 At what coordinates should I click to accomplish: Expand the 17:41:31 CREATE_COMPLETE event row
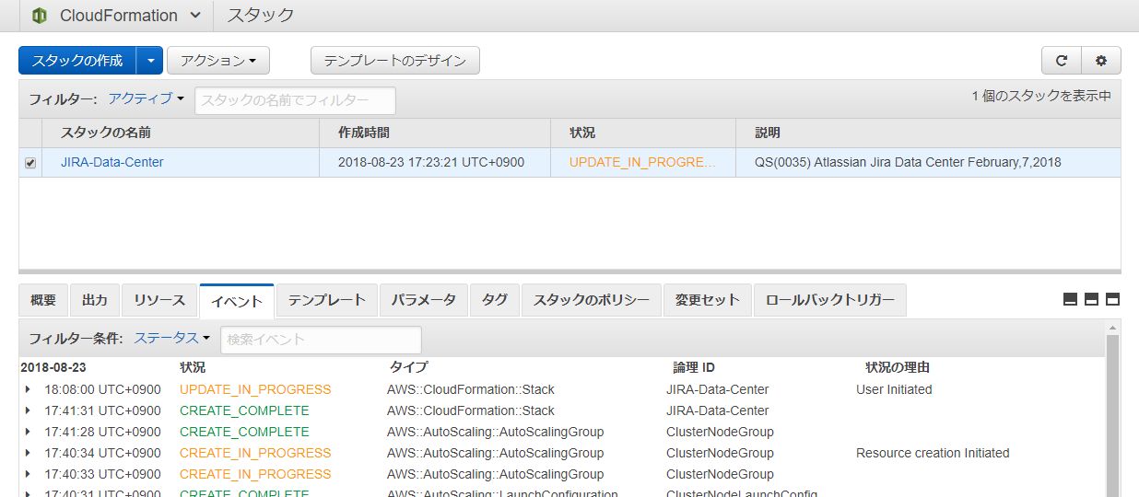coord(28,410)
